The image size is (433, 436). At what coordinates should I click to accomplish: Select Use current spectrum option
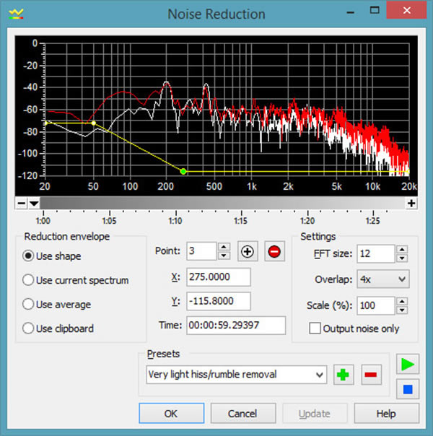[x=29, y=280]
